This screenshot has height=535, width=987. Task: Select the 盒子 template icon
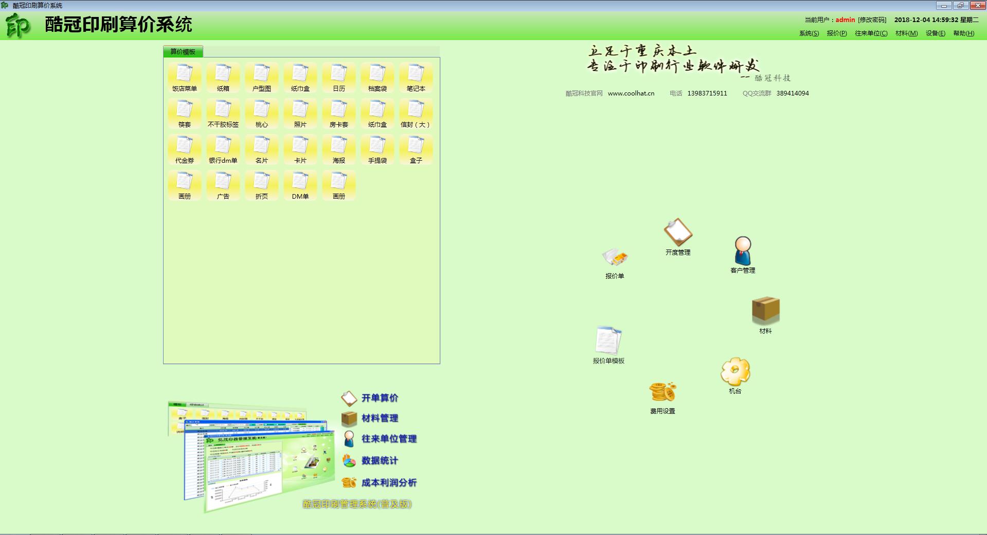click(416, 150)
